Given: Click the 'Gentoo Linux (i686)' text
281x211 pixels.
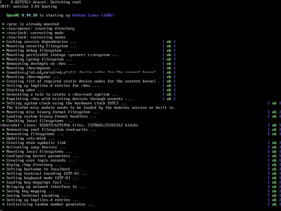Looking at the screenshot, I should click(x=93, y=15).
